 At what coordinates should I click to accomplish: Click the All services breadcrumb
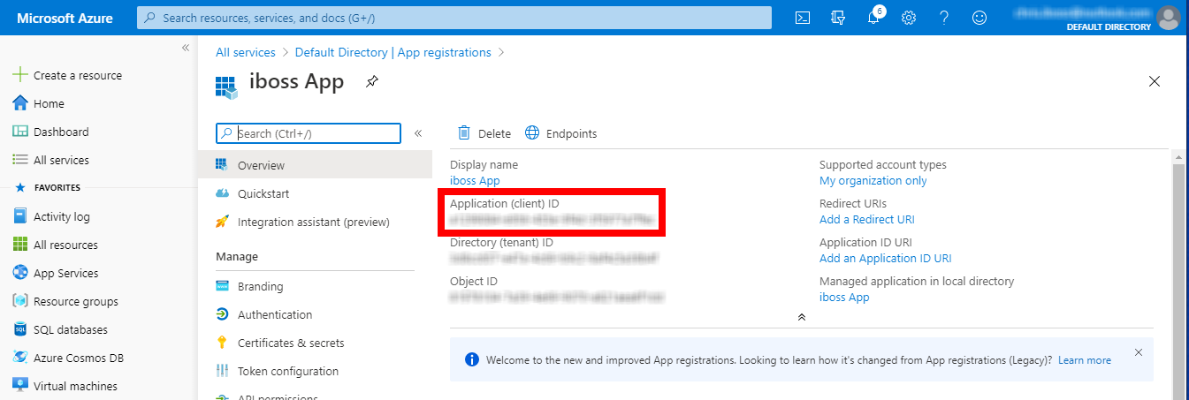point(246,52)
